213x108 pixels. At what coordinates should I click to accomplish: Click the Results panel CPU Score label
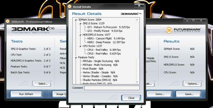[170, 72]
